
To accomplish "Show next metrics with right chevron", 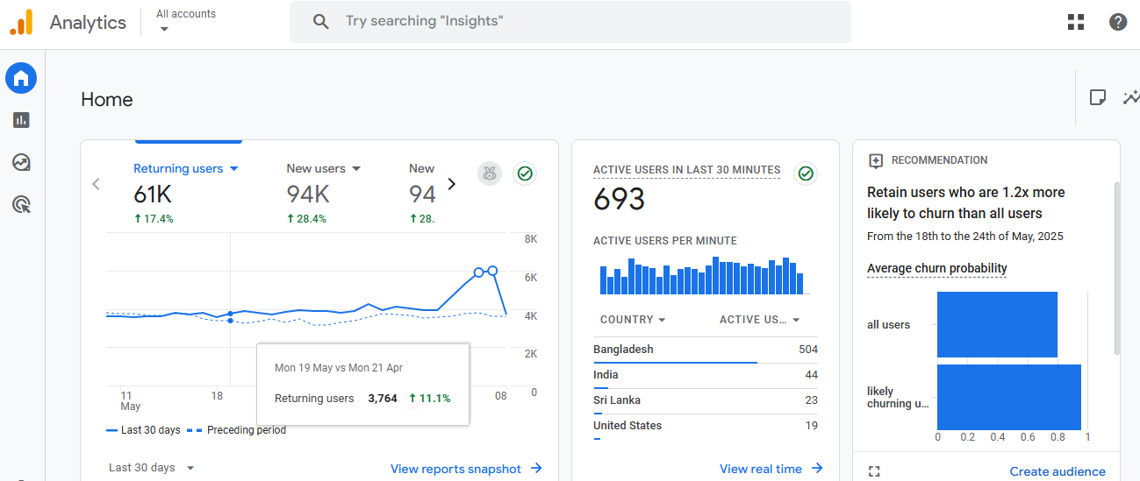I will pos(452,184).
